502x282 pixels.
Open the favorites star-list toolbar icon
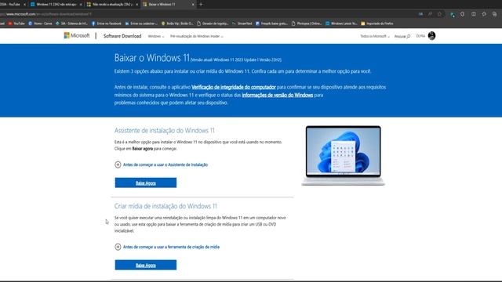(484, 14)
